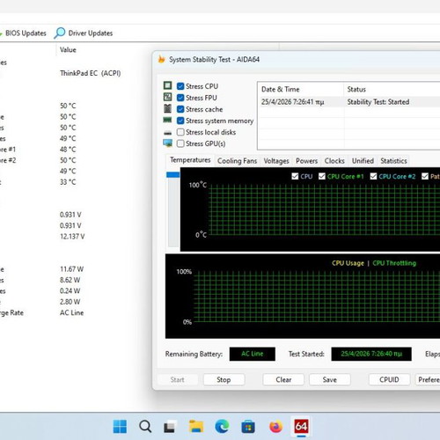Enable Stress local disks
Screen dimensions: 440x440
(x=180, y=132)
